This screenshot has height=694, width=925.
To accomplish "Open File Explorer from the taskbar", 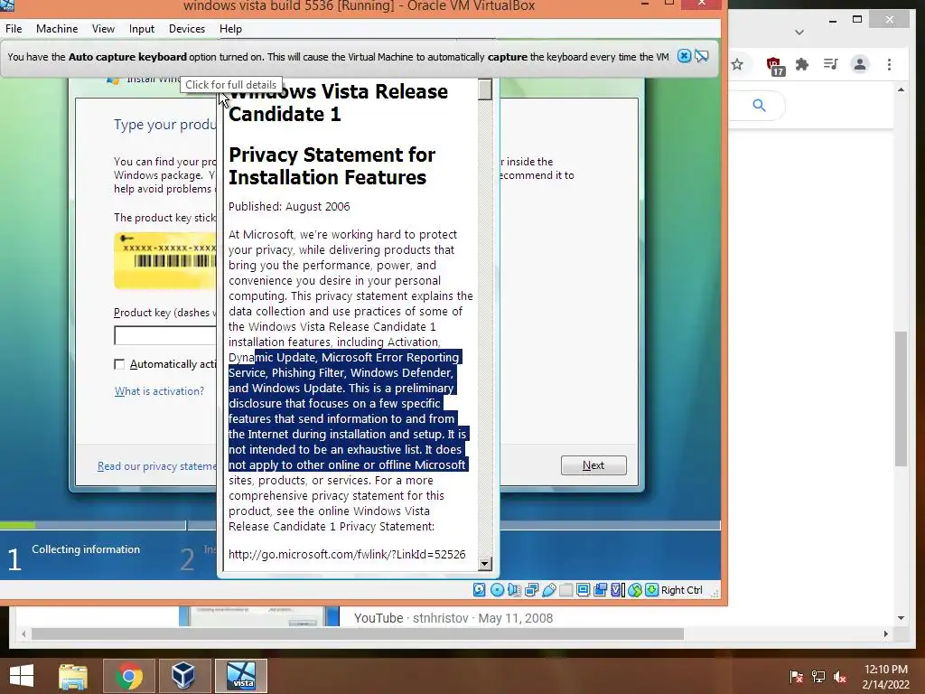I will pyautogui.click(x=73, y=676).
